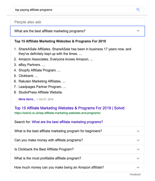Click the blue search magnifier icon
Image resolution: width=155 pixels, height=181 pixels.
(138, 10)
